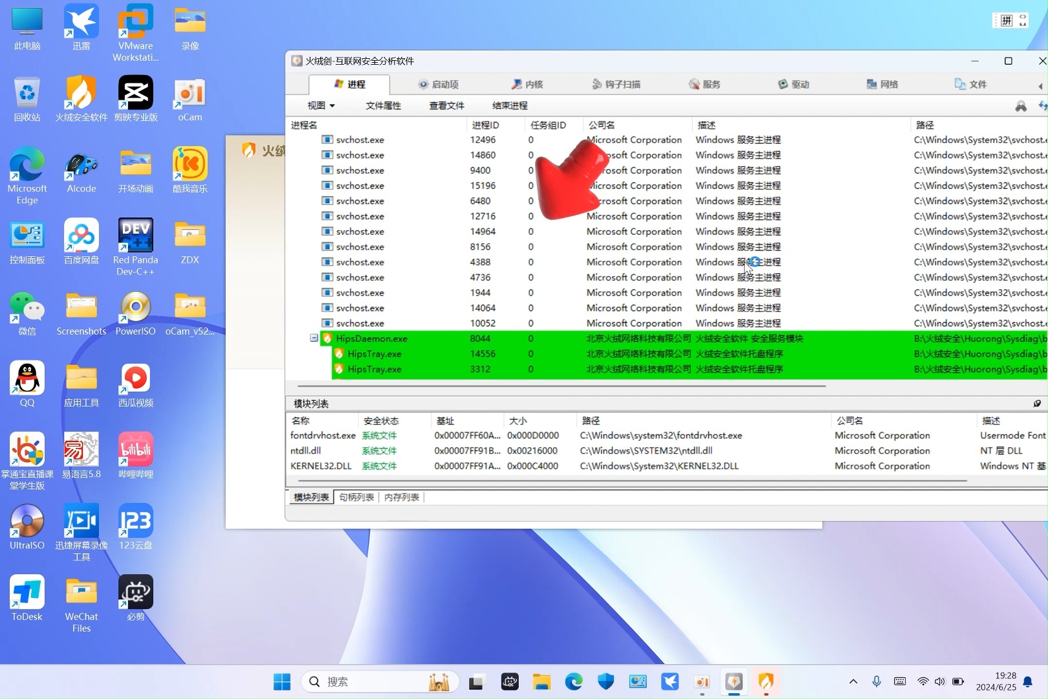Viewport: 1048px width, 699px height.
Task: Switch to the 网络 tab
Action: pos(882,84)
